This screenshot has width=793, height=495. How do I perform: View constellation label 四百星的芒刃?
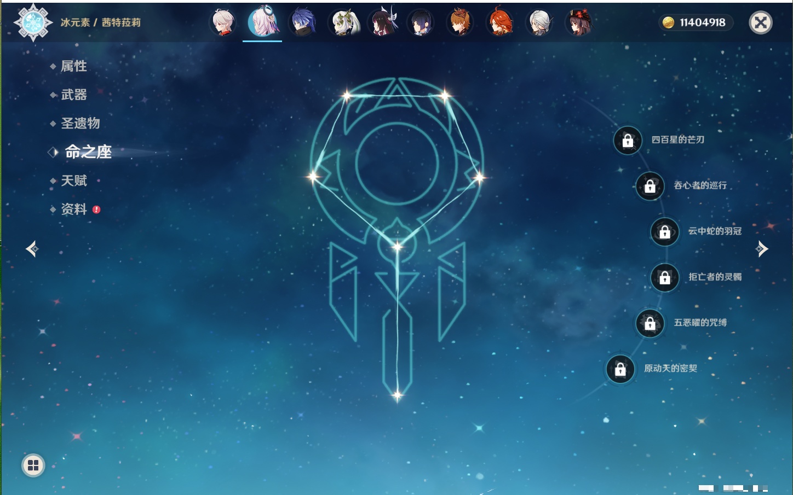678,140
